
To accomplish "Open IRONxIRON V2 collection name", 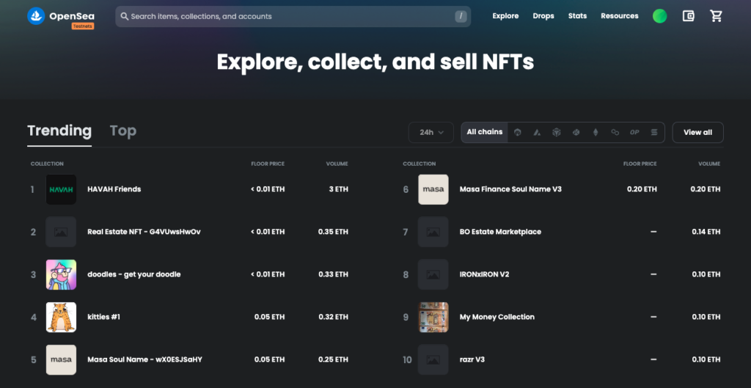I will point(484,274).
